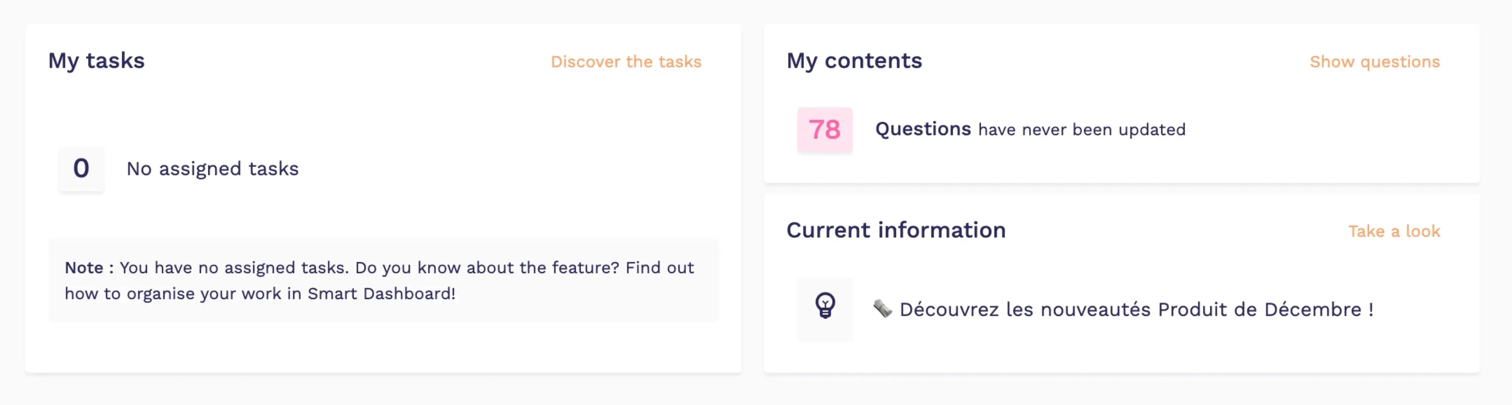Click the 0 assigned tasks counter badge
Screen dimensions: 1512x405
81,169
